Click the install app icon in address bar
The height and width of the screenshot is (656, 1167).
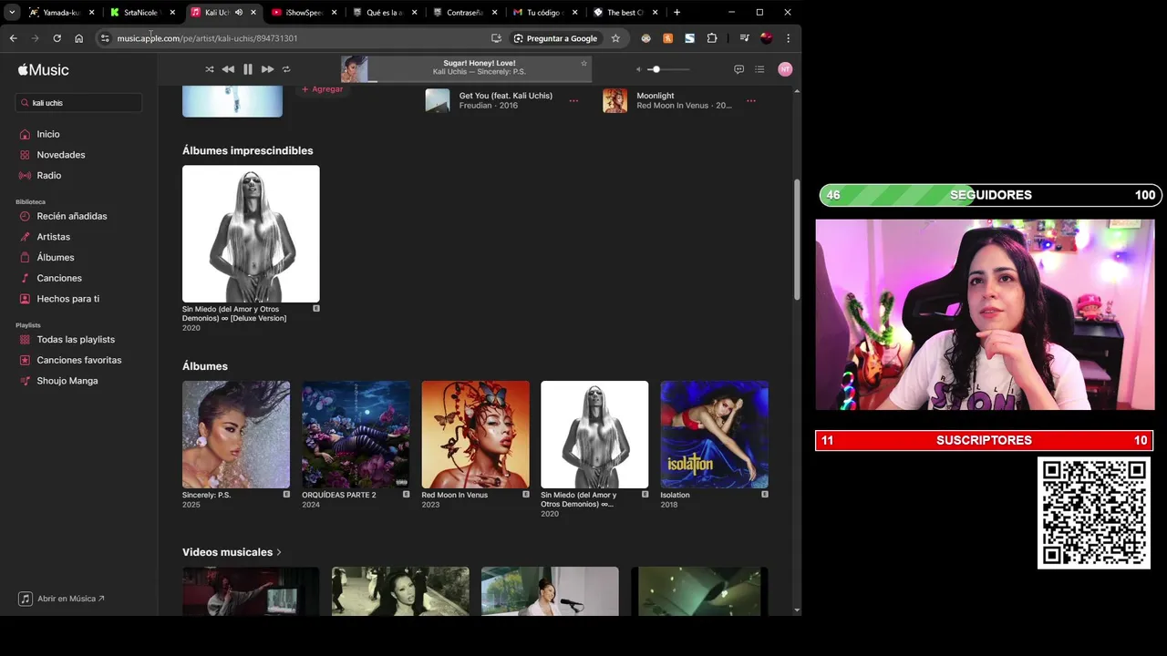tap(496, 38)
